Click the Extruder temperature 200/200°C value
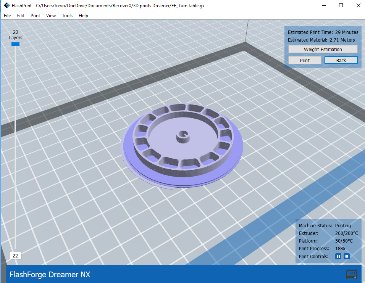The height and width of the screenshot is (283, 365). [346, 233]
